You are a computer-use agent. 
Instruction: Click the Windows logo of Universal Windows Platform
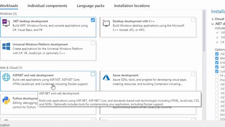pos(6,46)
